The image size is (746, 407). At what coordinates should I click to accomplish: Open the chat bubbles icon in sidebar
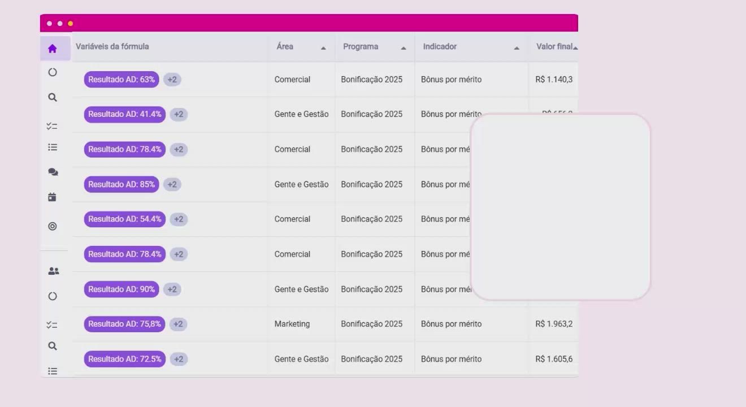point(53,172)
